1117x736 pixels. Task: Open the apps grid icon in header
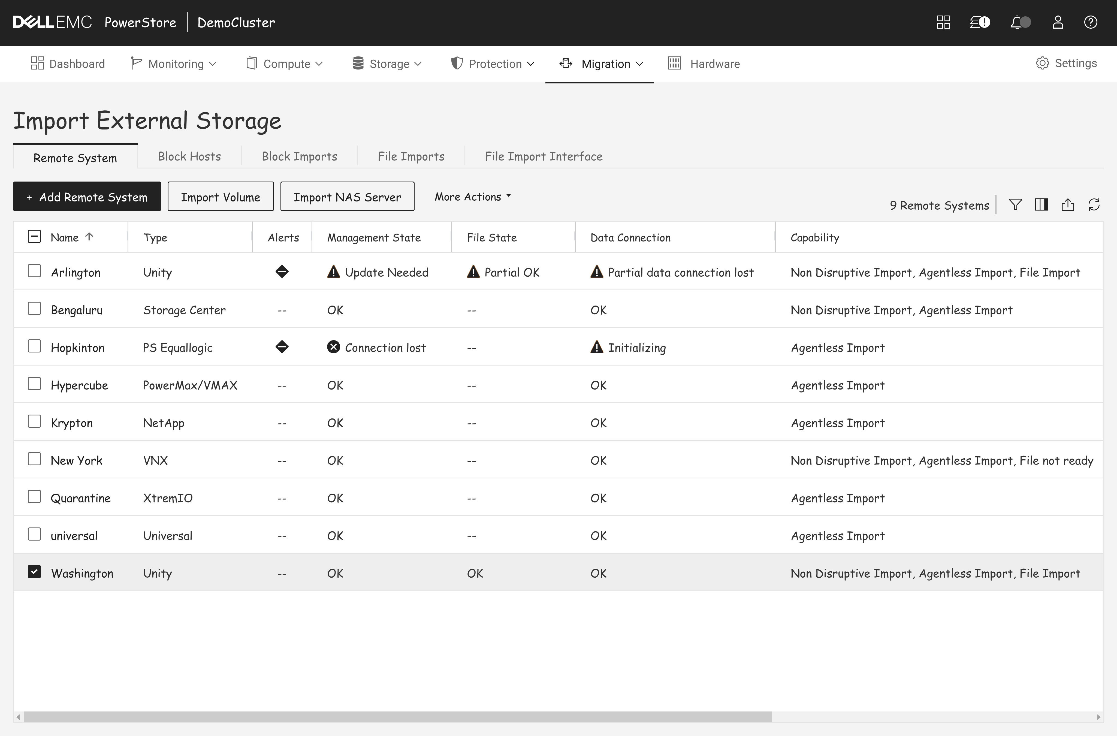[943, 22]
